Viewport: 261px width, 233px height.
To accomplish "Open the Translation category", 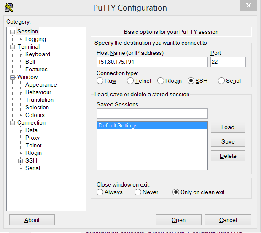I will [40, 100].
